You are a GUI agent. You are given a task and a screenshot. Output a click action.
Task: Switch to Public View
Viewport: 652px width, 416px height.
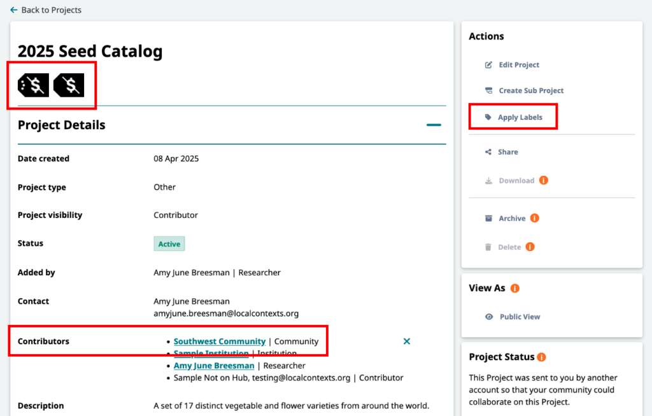520,317
